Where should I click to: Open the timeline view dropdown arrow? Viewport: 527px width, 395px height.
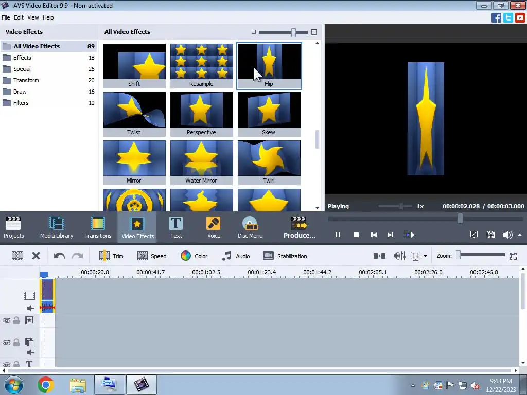click(x=425, y=256)
